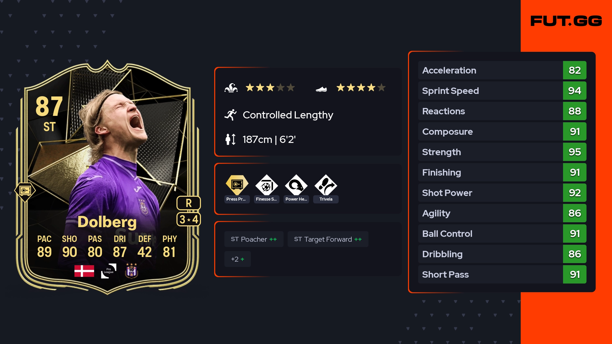This screenshot has width=612, height=344.
Task: Click the running figure acceleration icon
Action: (231, 115)
